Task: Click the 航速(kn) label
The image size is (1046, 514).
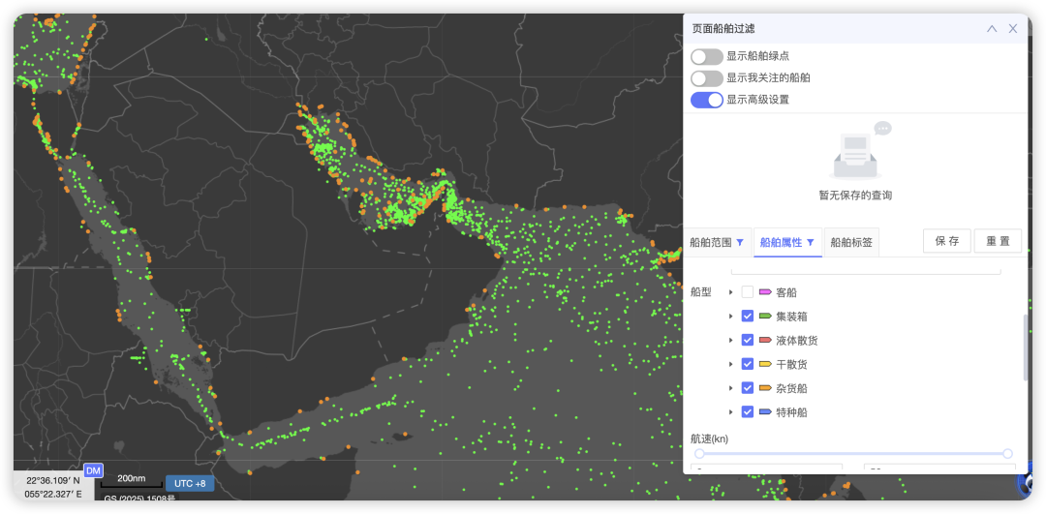Action: [x=709, y=438]
